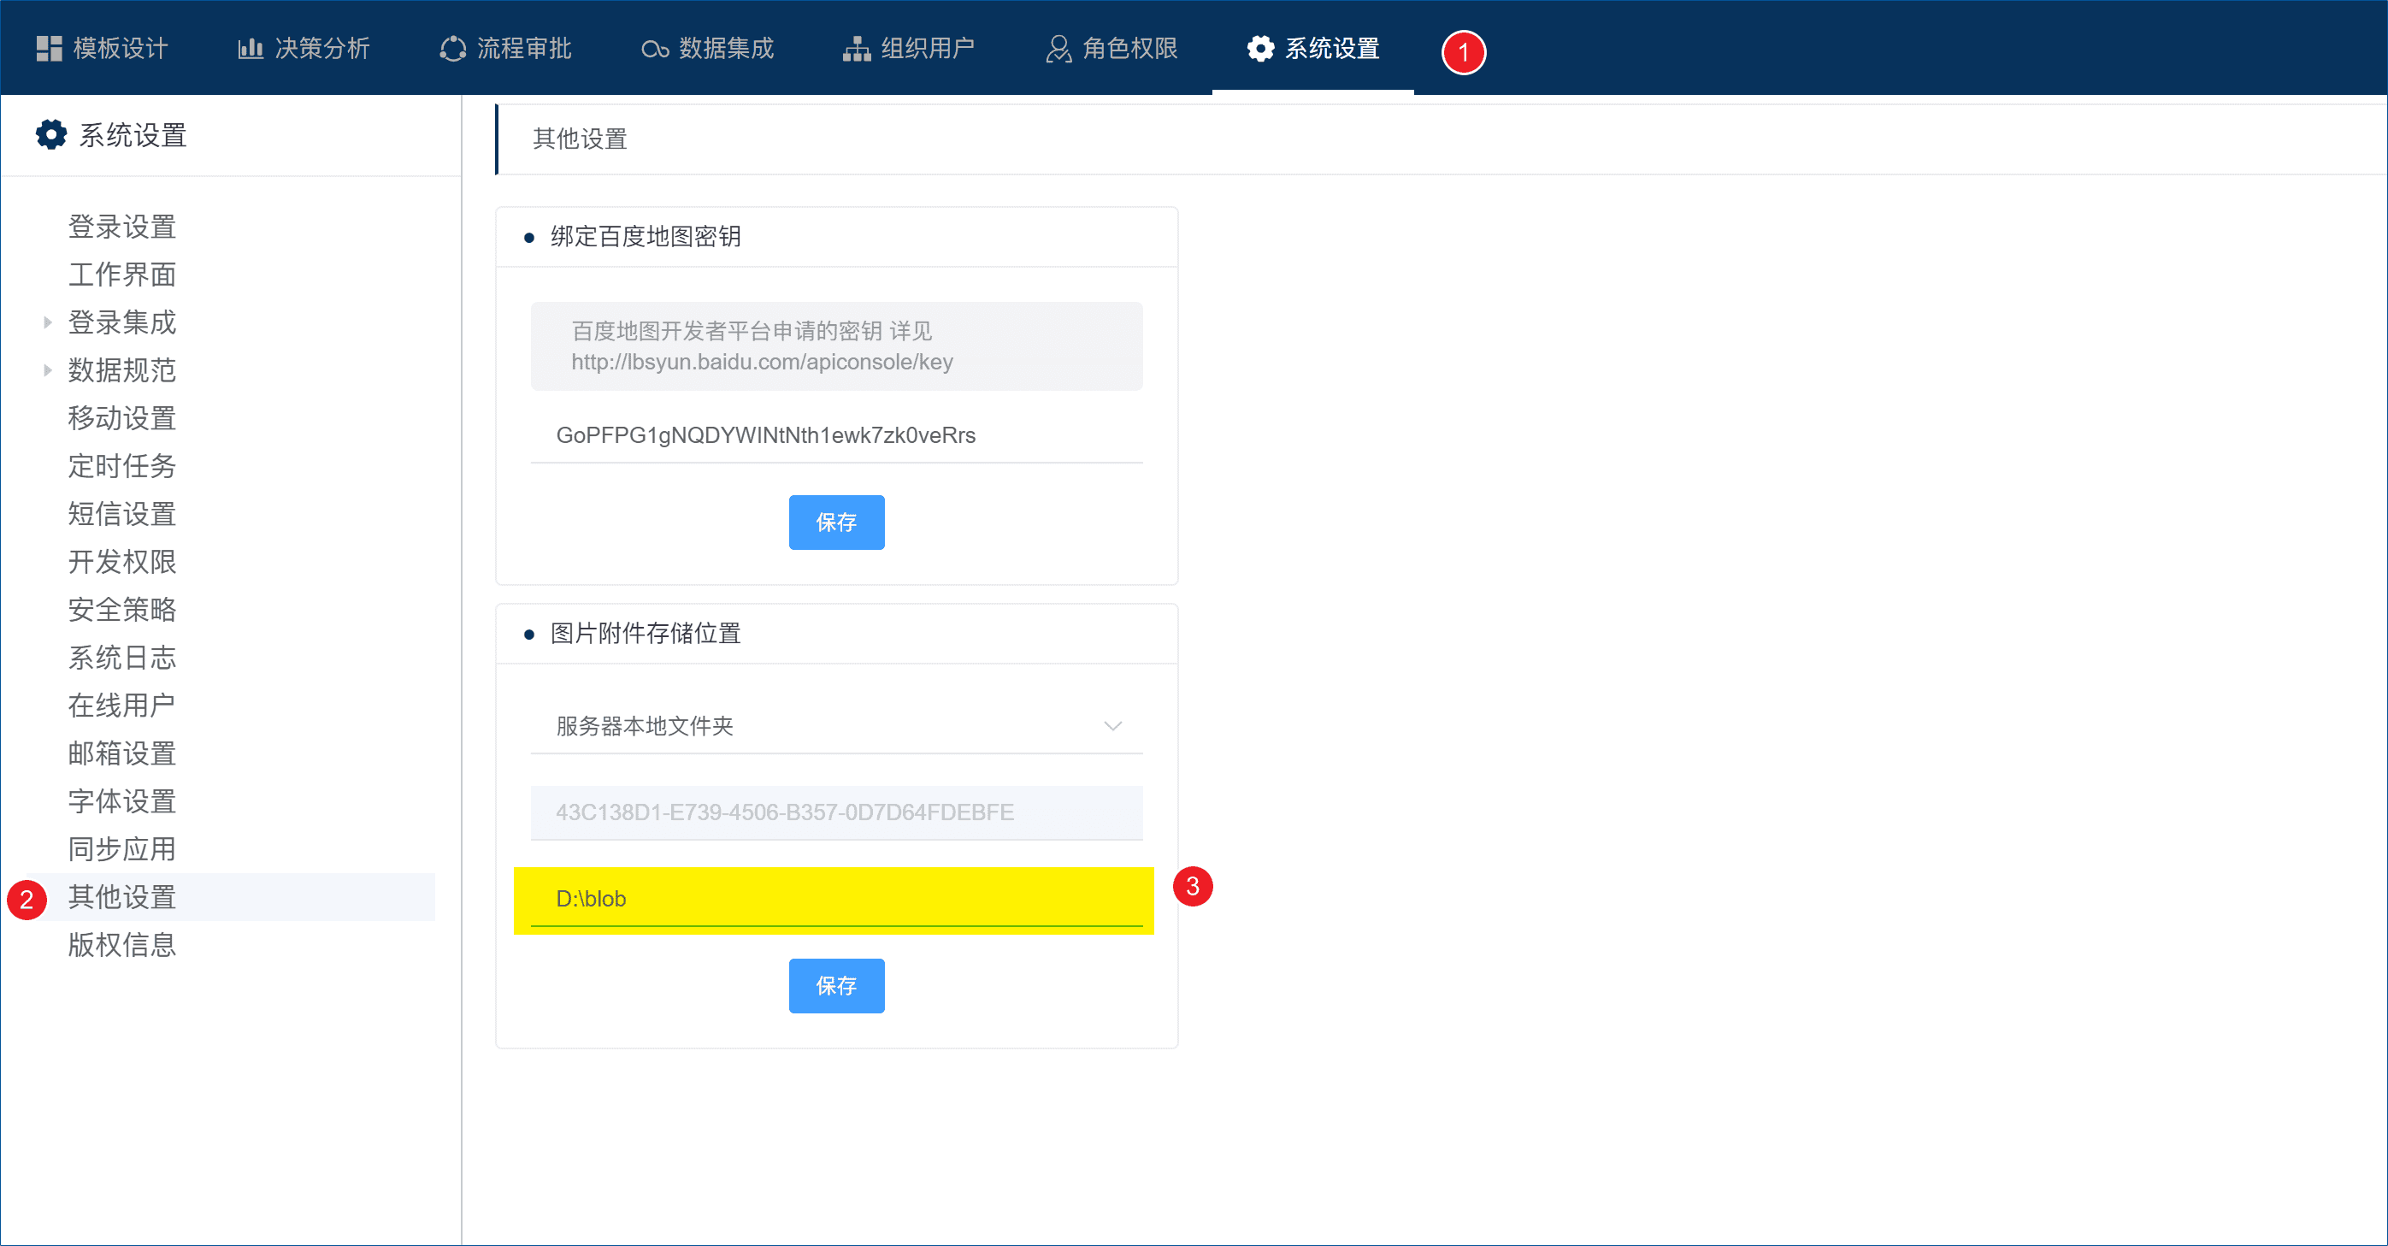Save the Baidu map key settings
Viewport: 2388px width, 1246px height.
pos(836,522)
